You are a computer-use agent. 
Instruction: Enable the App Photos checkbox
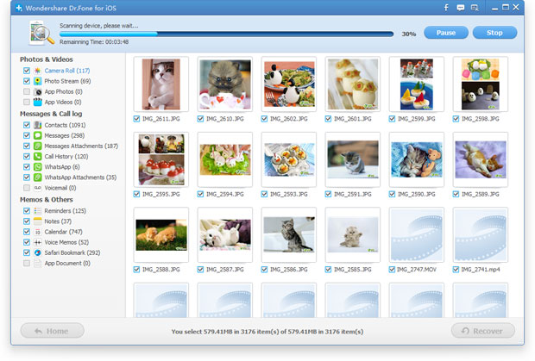point(27,91)
